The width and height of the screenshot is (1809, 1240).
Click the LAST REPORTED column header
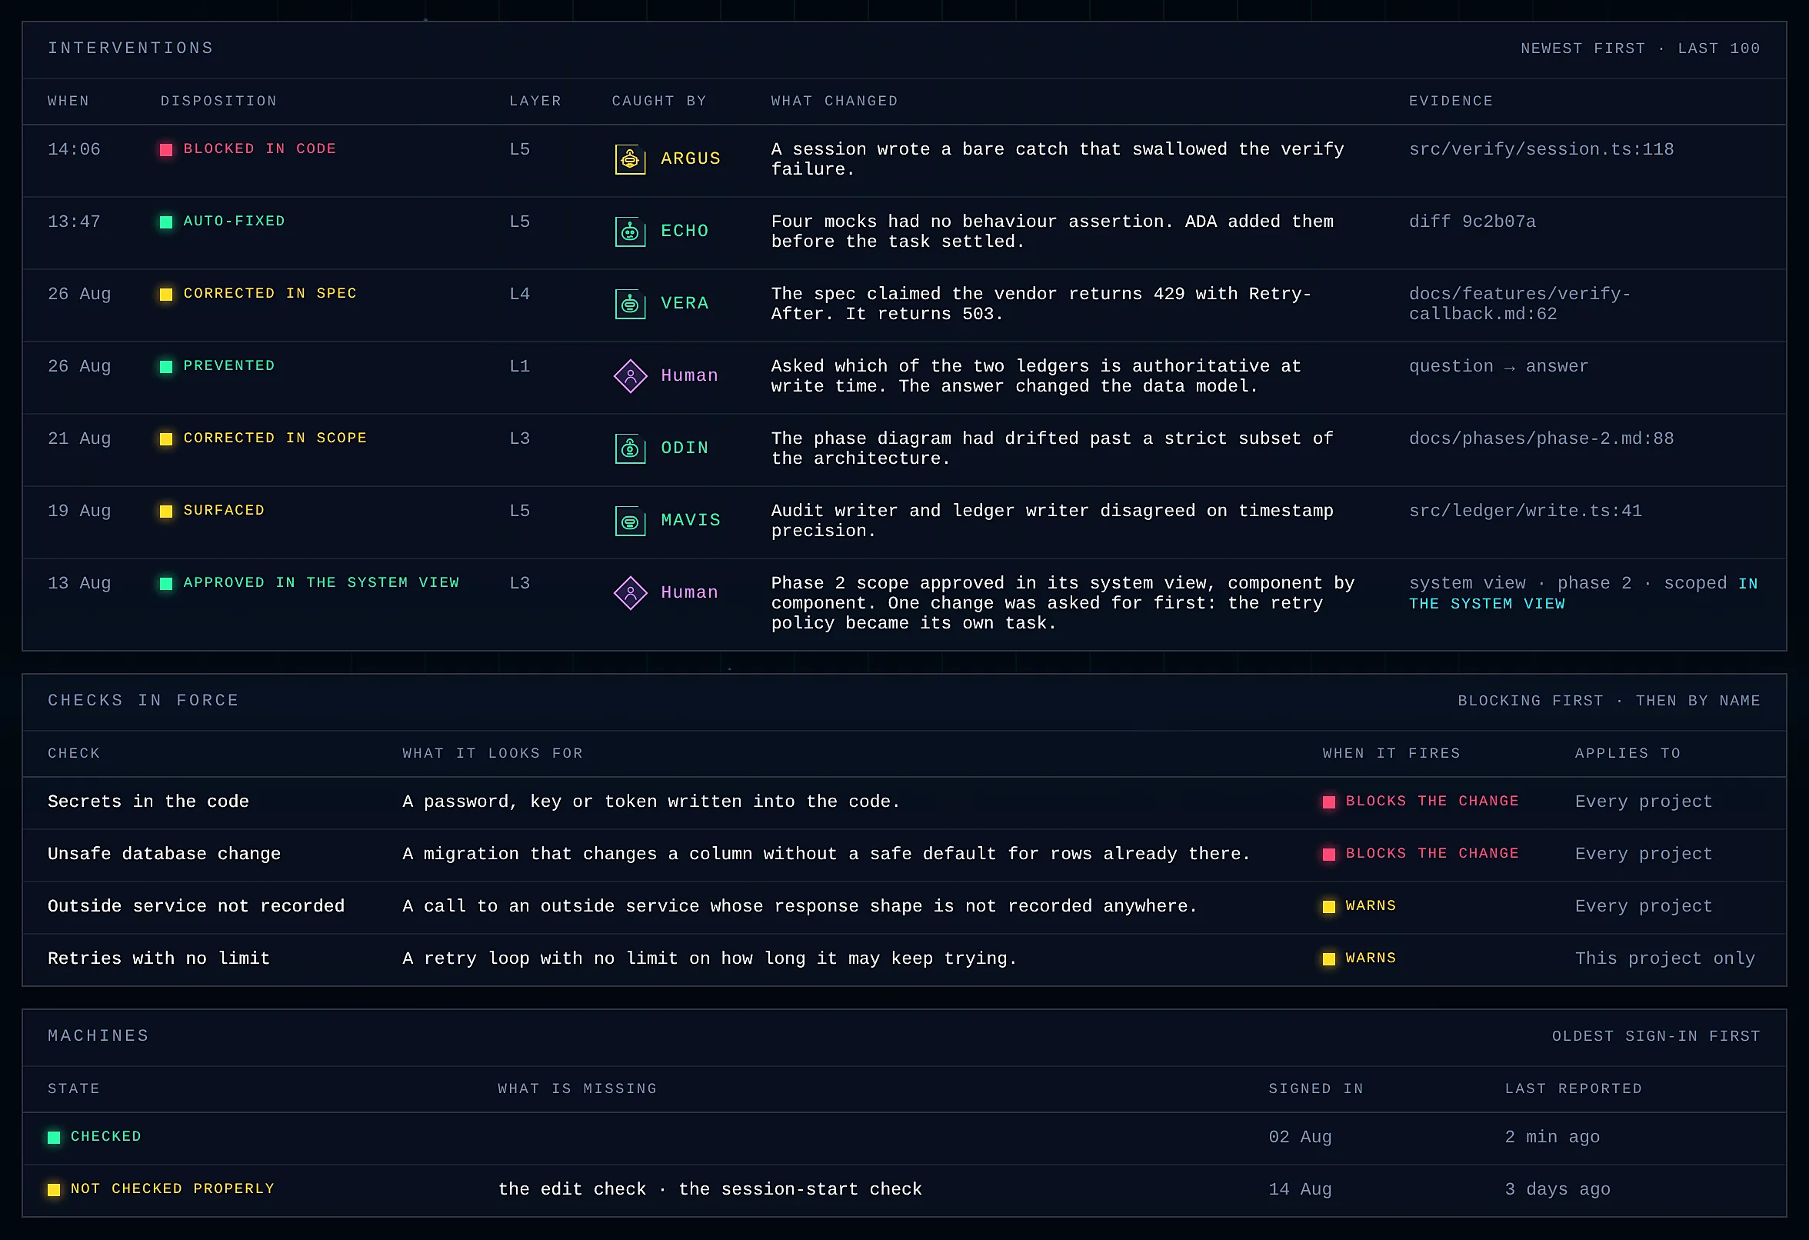click(1573, 1089)
